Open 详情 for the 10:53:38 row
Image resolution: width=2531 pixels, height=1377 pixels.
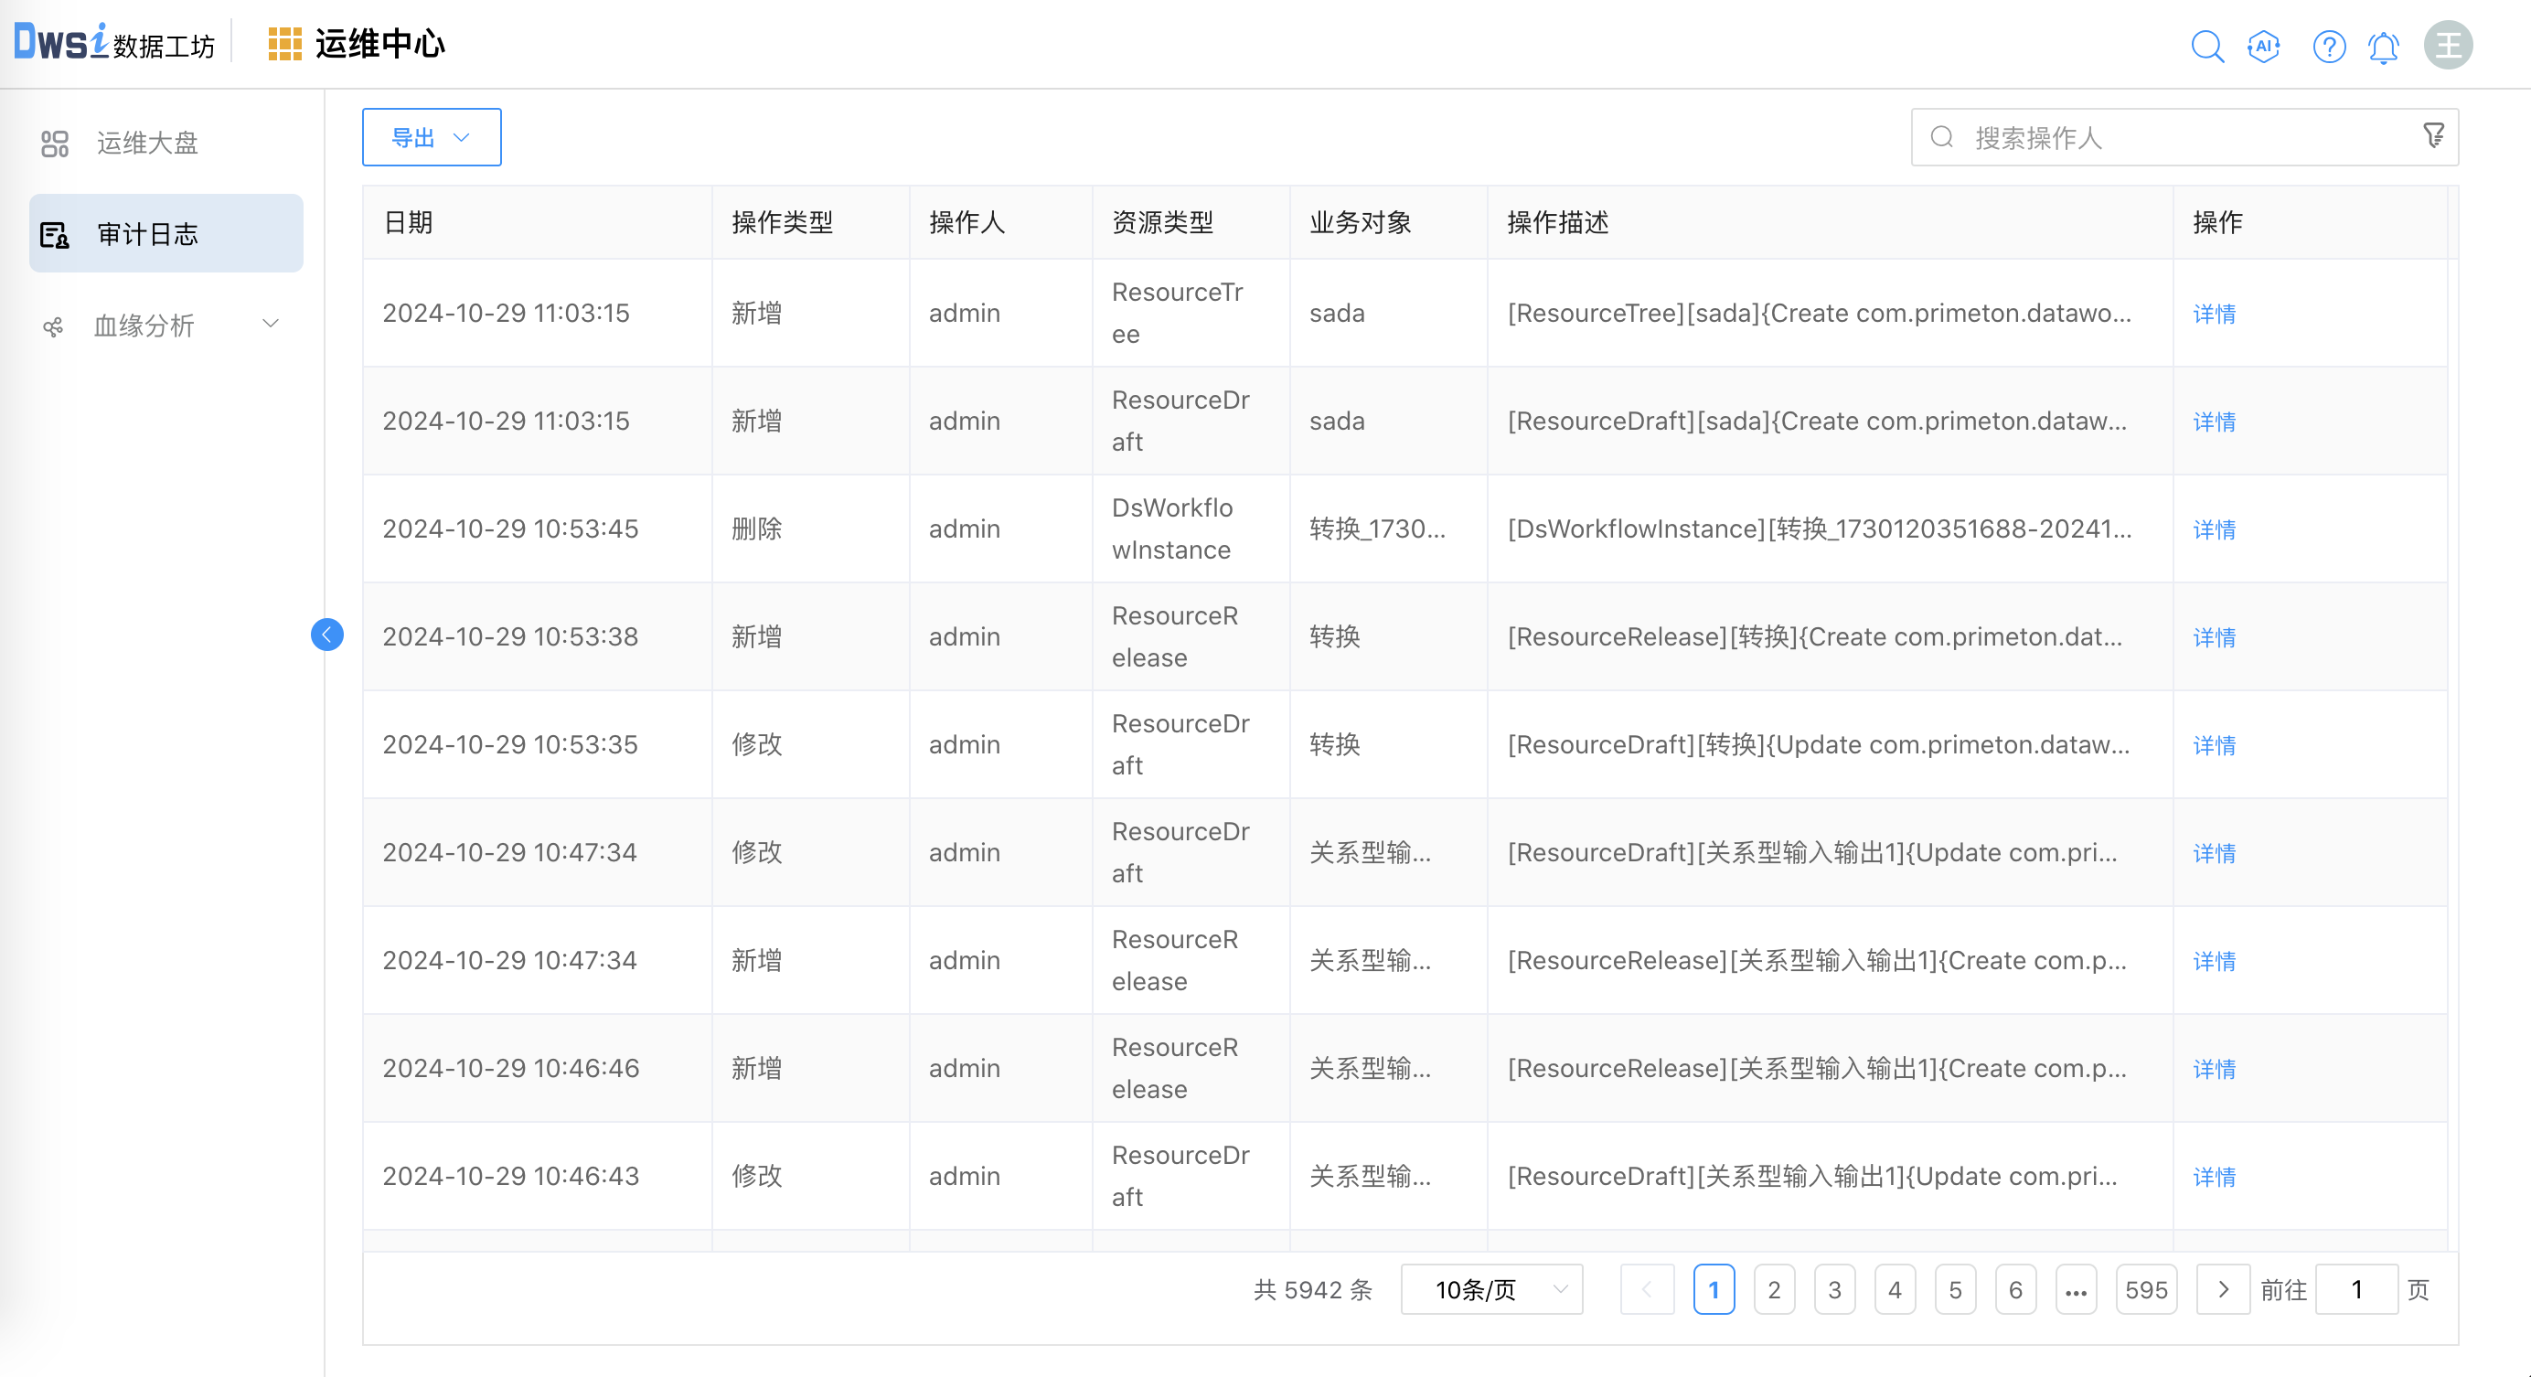(2214, 637)
